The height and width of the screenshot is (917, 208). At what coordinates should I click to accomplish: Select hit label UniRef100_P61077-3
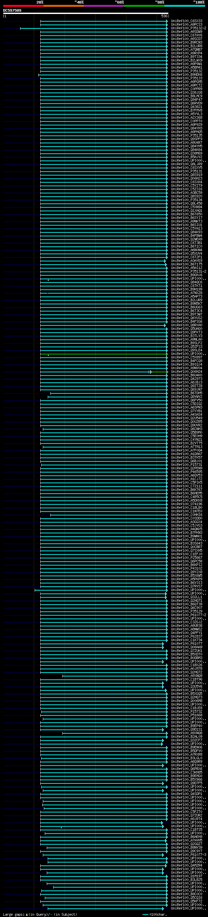(188, 855)
